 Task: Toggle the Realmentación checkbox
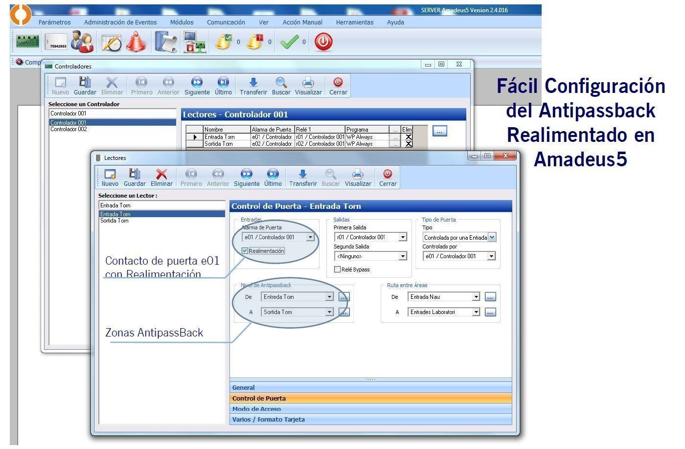[245, 251]
